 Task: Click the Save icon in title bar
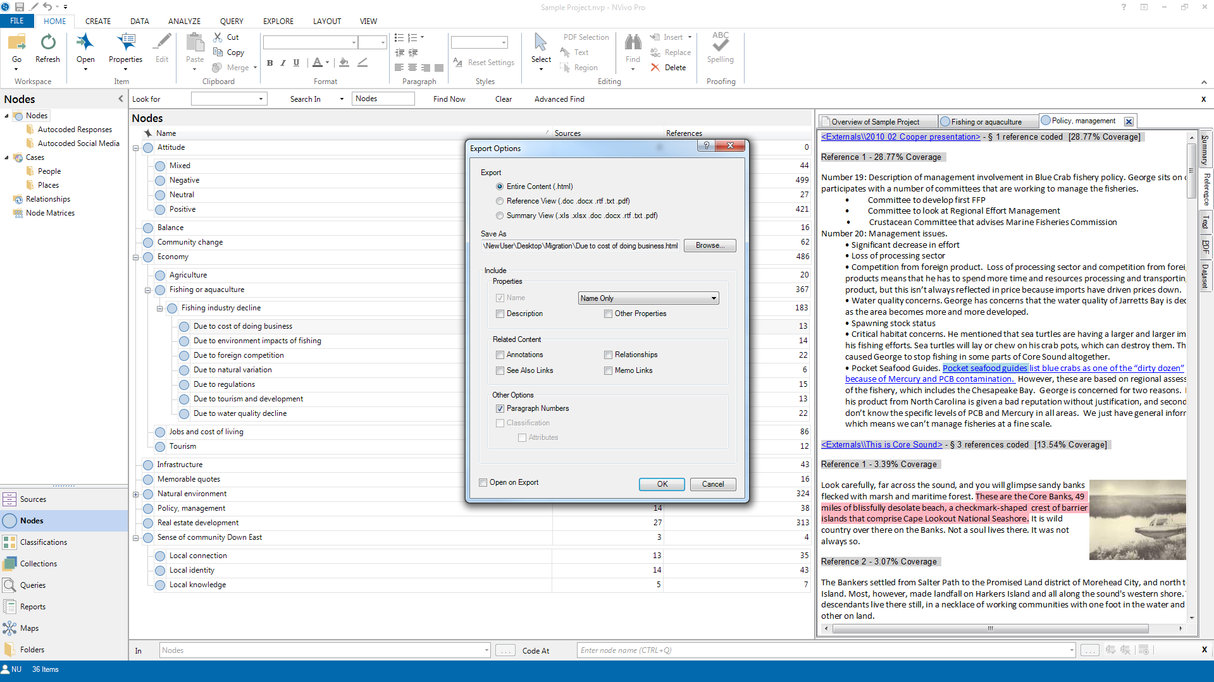click(20, 7)
